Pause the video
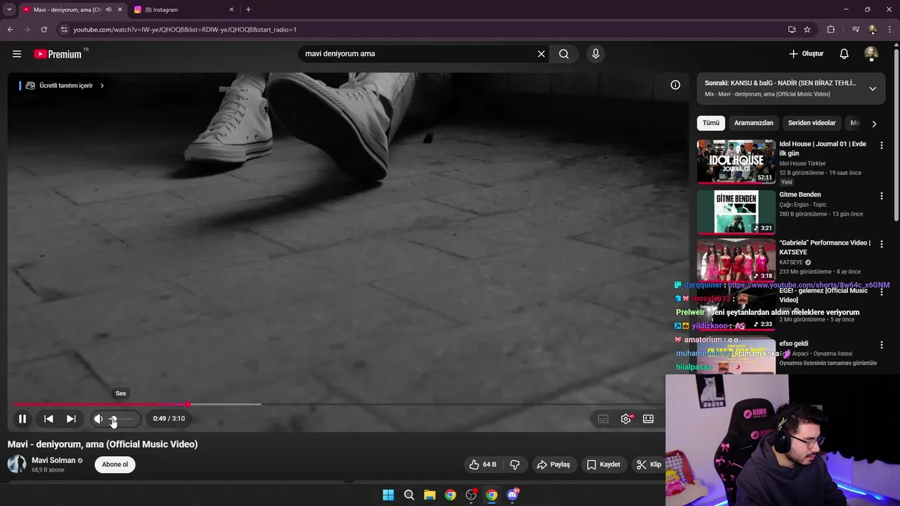The width and height of the screenshot is (900, 506). click(x=22, y=419)
